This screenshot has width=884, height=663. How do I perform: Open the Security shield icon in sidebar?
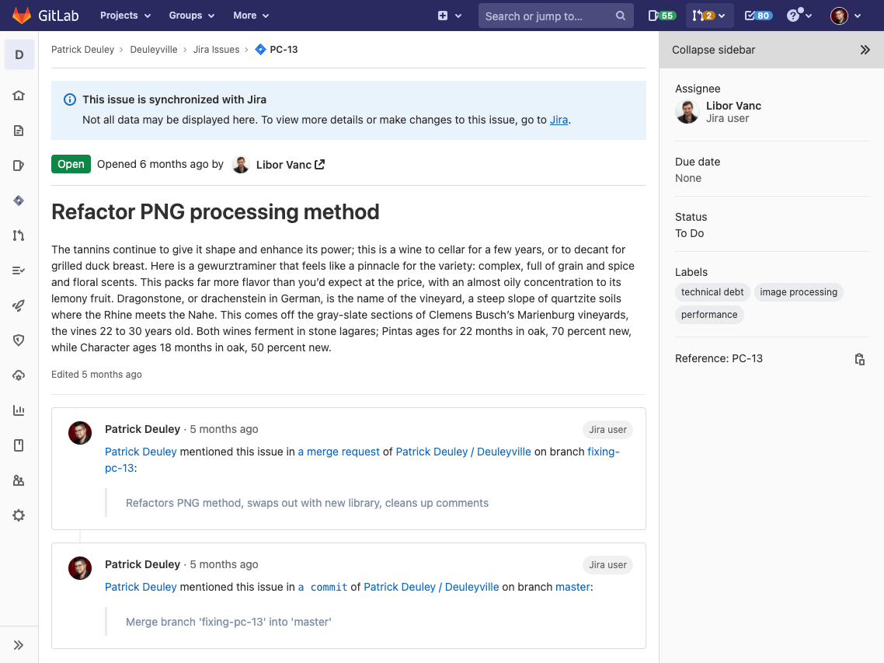click(x=19, y=340)
